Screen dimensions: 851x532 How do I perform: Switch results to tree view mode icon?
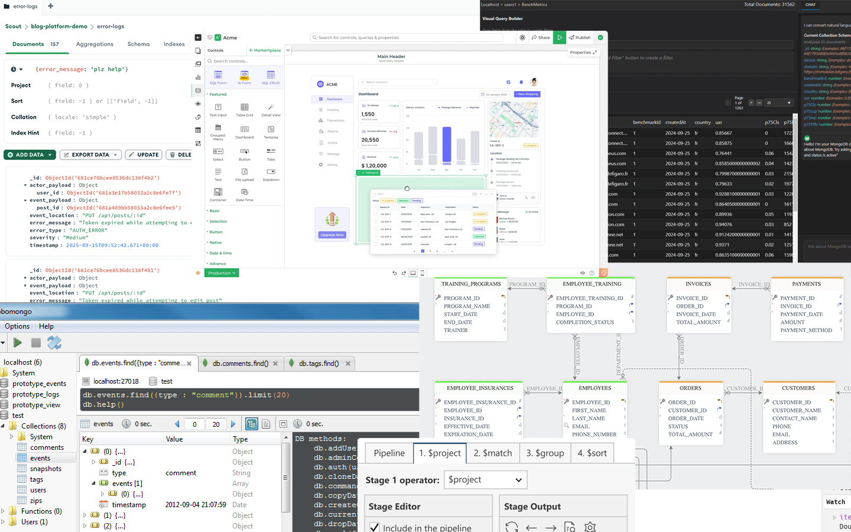pyautogui.click(x=252, y=424)
